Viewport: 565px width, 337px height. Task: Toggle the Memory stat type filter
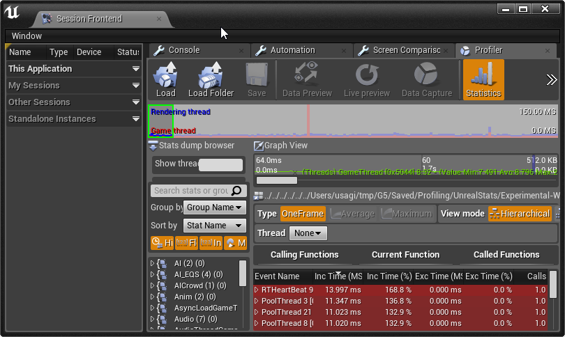(235, 243)
